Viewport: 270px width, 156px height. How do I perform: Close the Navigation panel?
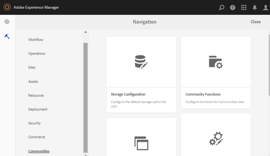[x=256, y=22]
